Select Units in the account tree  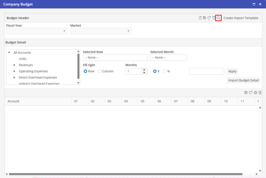[23, 59]
